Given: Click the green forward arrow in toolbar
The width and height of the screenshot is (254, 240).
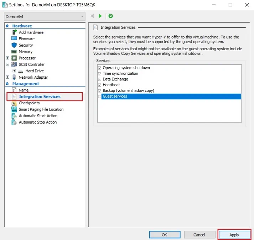Looking at the screenshot, I should coord(100,16).
